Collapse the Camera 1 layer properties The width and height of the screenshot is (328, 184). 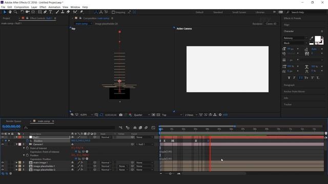(x=16, y=144)
